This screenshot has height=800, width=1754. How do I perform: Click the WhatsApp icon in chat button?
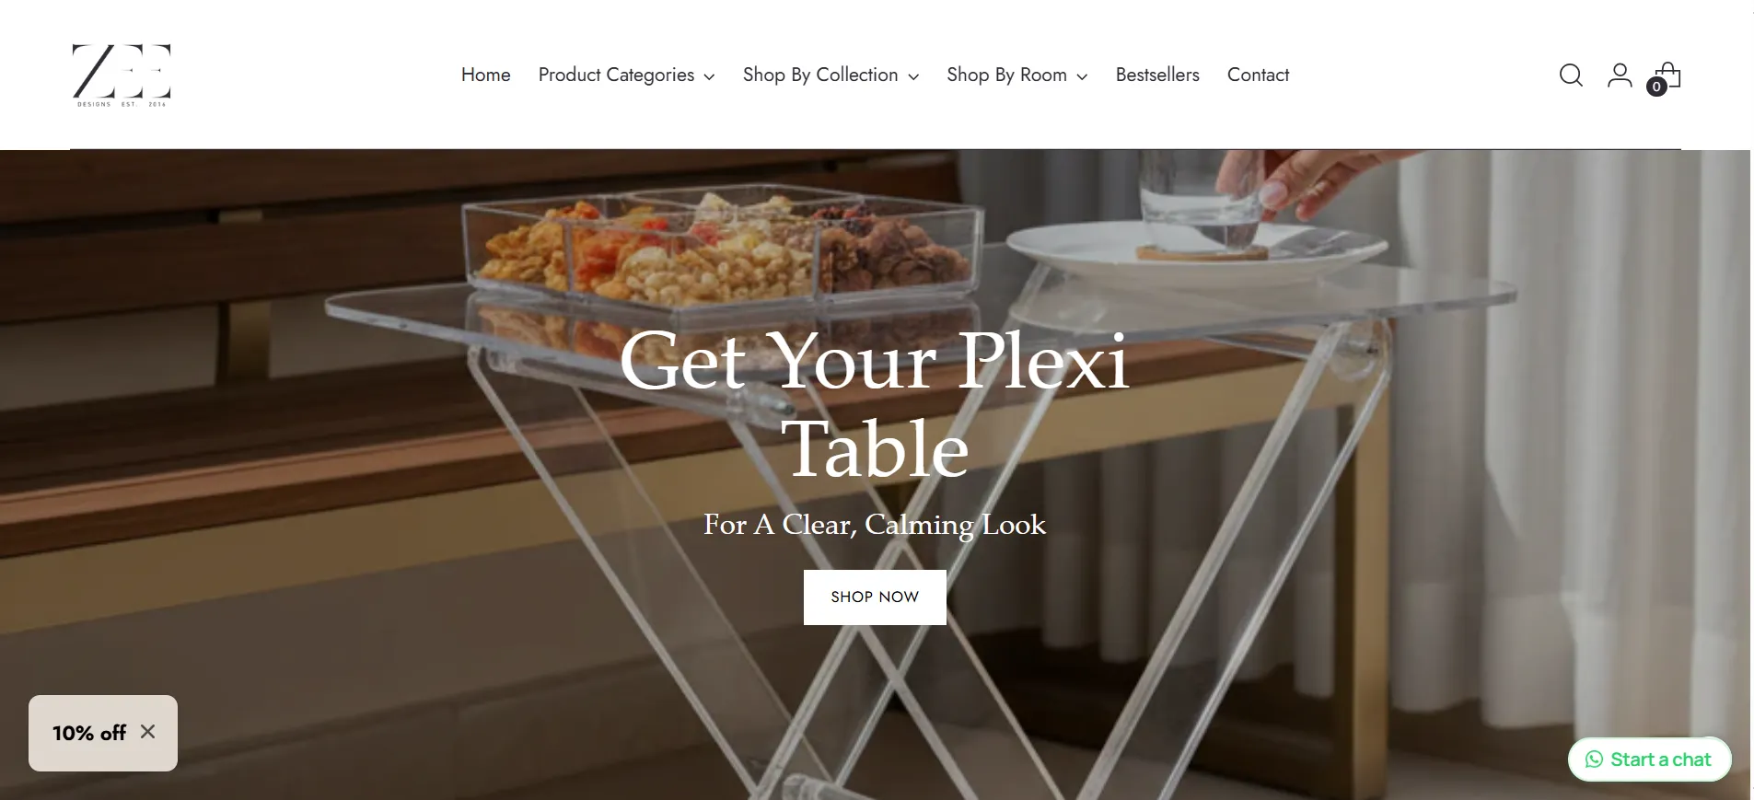coord(1594,759)
